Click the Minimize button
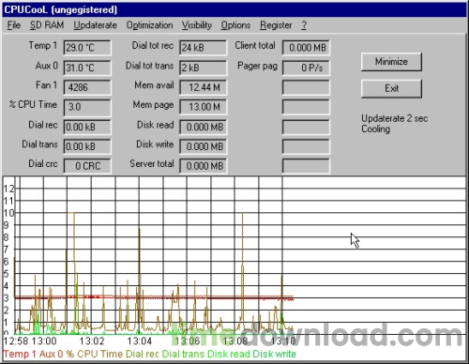 391,62
